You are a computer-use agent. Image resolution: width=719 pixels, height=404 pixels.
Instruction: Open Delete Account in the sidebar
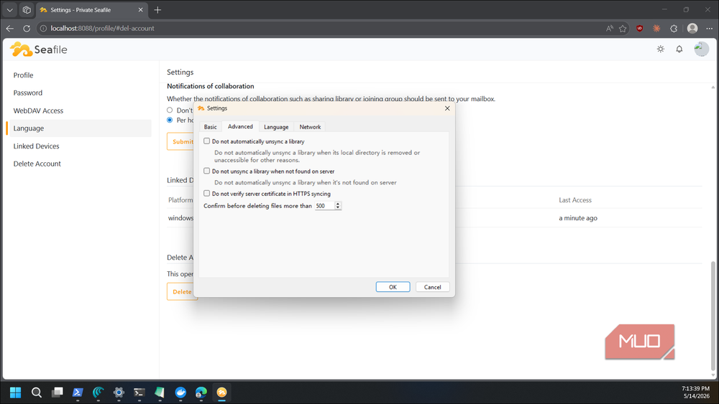click(x=37, y=164)
